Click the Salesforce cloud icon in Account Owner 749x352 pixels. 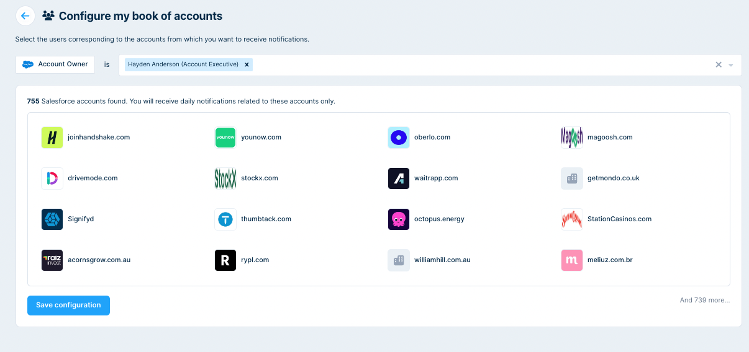(x=28, y=64)
